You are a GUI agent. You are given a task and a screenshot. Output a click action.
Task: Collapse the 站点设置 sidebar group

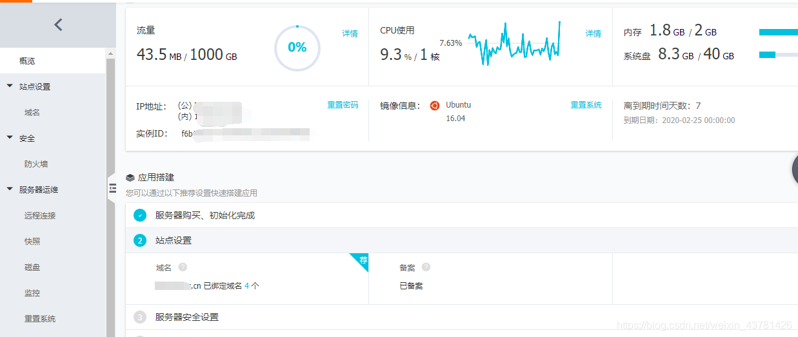click(x=10, y=86)
